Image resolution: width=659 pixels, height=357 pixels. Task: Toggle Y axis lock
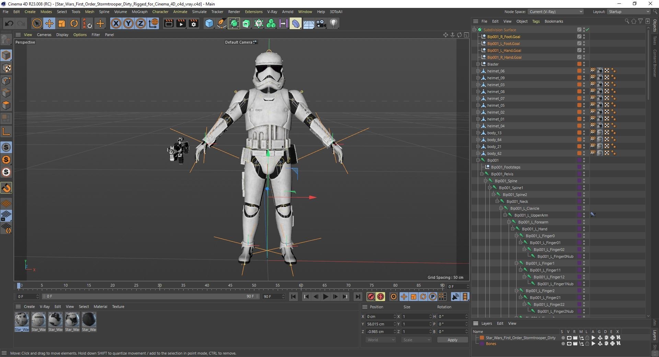point(128,23)
